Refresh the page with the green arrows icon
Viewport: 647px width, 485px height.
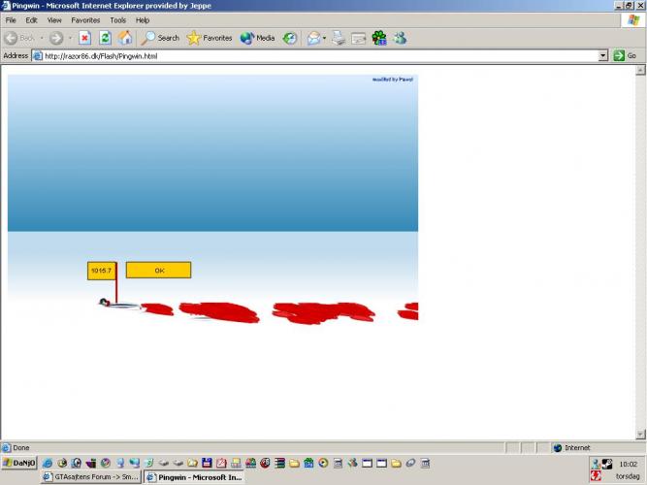(x=105, y=38)
